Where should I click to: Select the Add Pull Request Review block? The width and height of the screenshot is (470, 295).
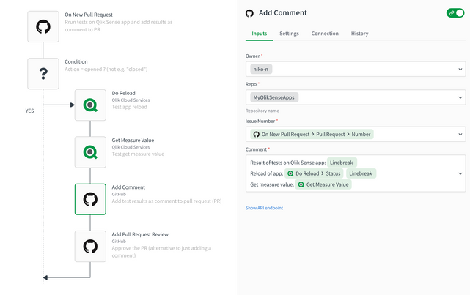tap(90, 246)
